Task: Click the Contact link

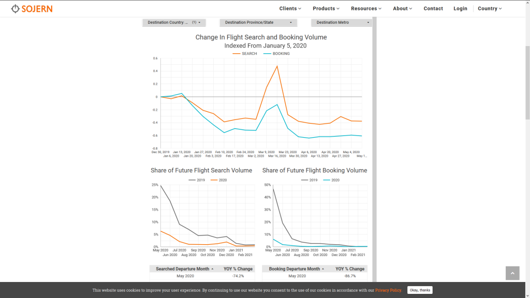Action: click(x=433, y=9)
